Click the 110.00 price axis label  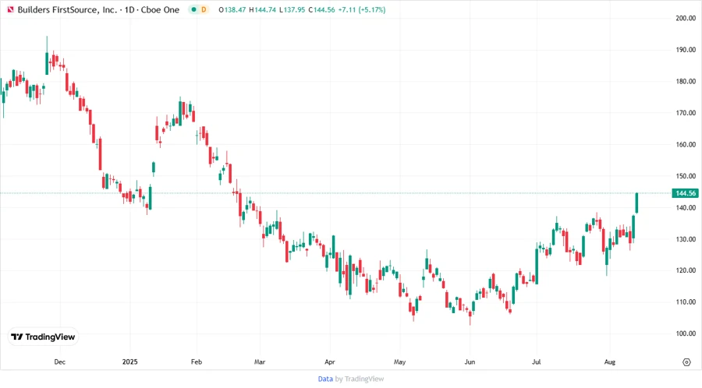(x=686, y=302)
